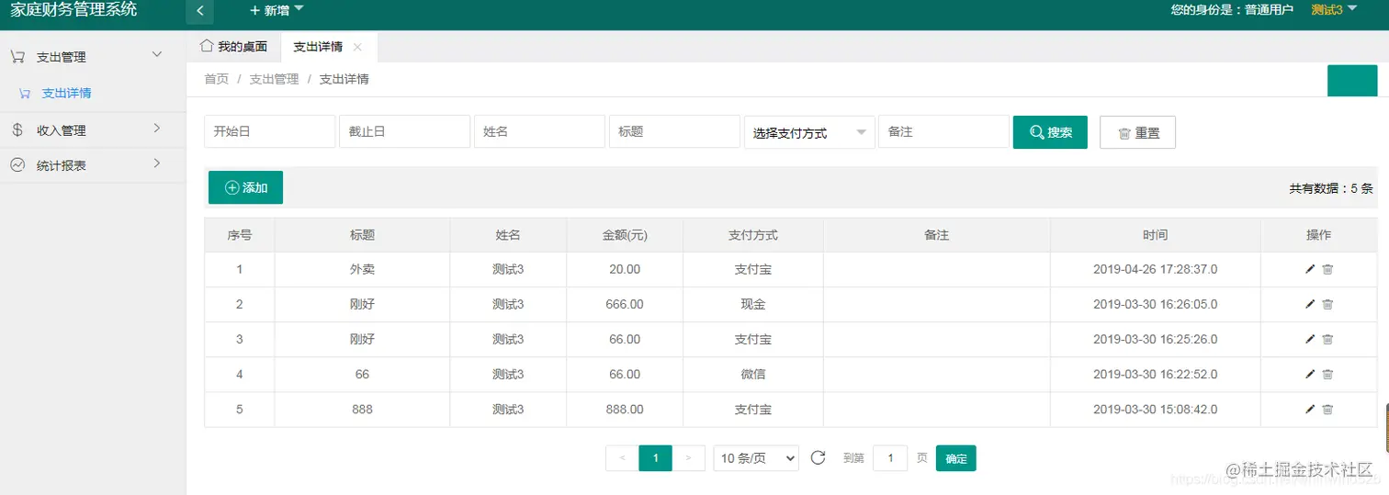Viewport: 1389px width, 495px height.
Task: Click the dollar icon beside 收入管理
Action: pyautogui.click(x=17, y=129)
